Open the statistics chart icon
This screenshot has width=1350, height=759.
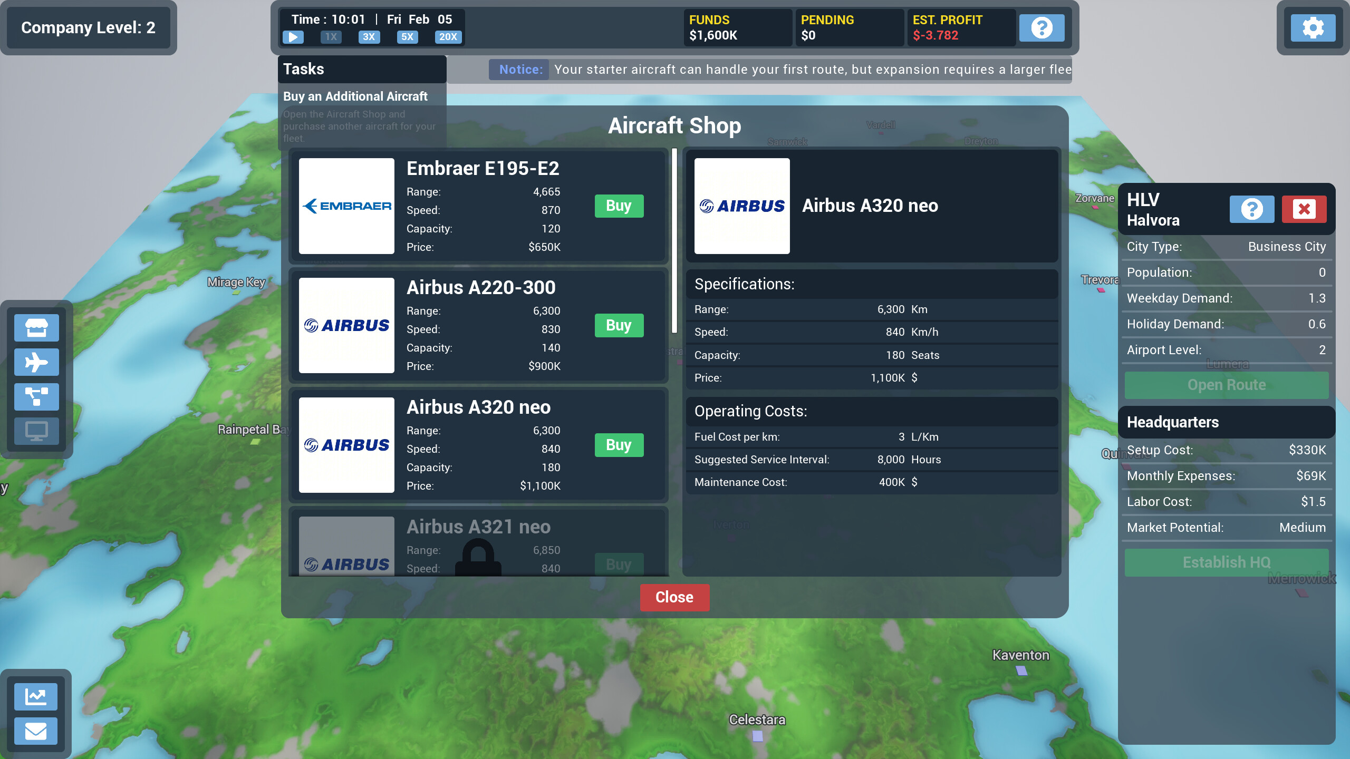(36, 697)
